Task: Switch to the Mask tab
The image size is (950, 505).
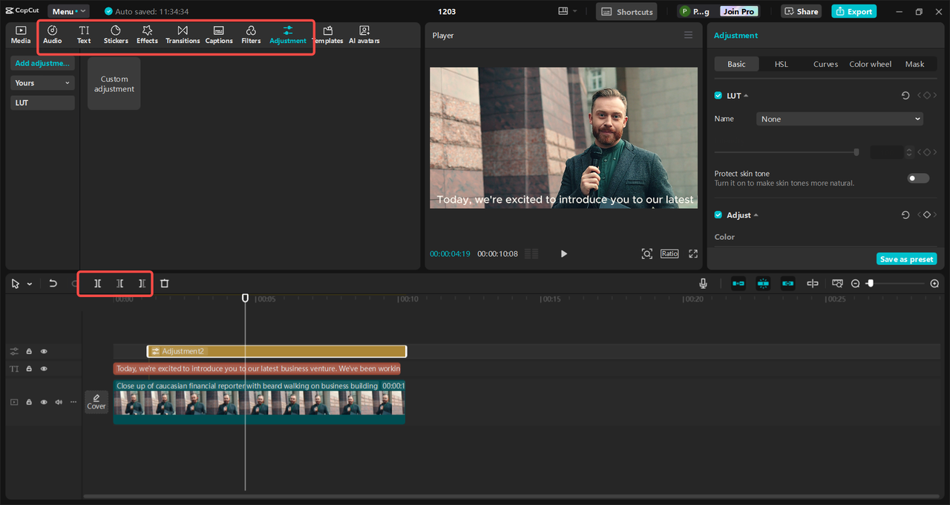Action: pos(915,64)
